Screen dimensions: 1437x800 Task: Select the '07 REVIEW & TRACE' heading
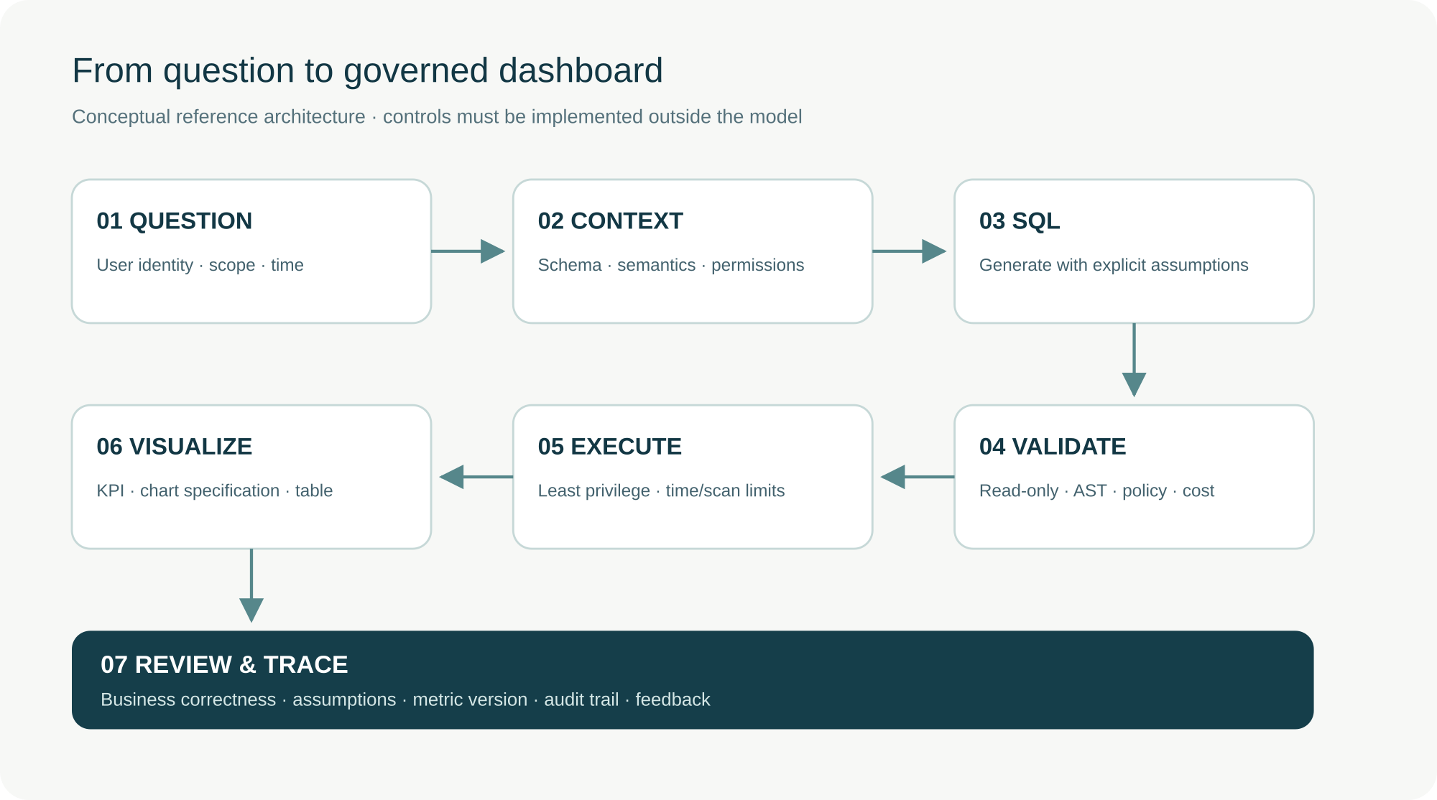click(x=224, y=664)
